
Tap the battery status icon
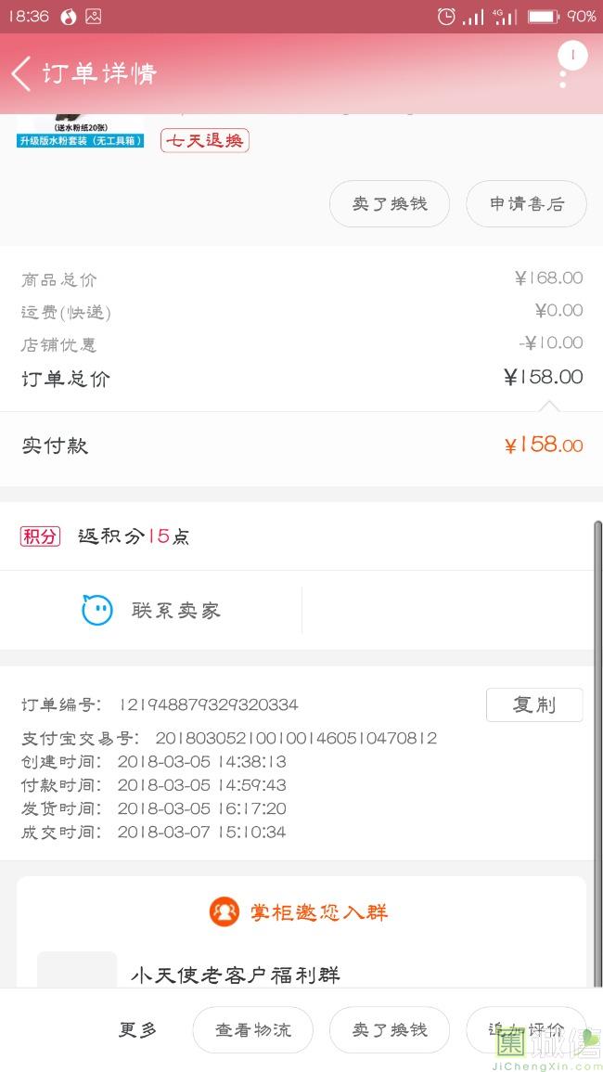click(543, 16)
